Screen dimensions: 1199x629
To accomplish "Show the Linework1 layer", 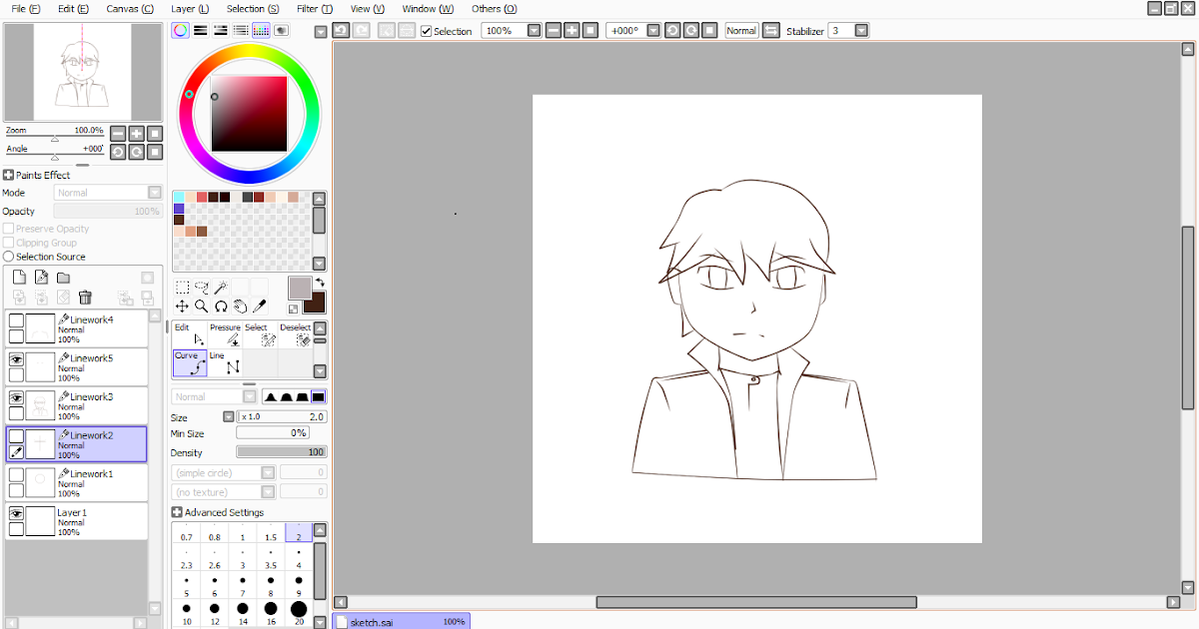I will pyautogui.click(x=16, y=474).
